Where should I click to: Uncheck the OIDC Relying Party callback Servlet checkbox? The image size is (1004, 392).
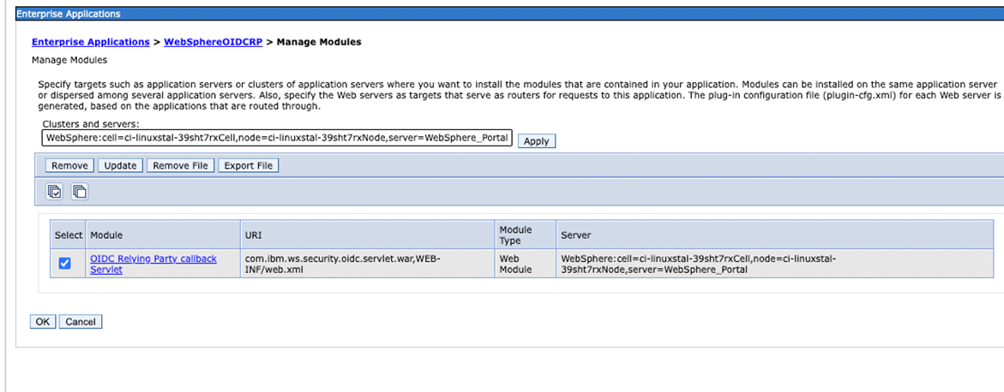click(64, 264)
